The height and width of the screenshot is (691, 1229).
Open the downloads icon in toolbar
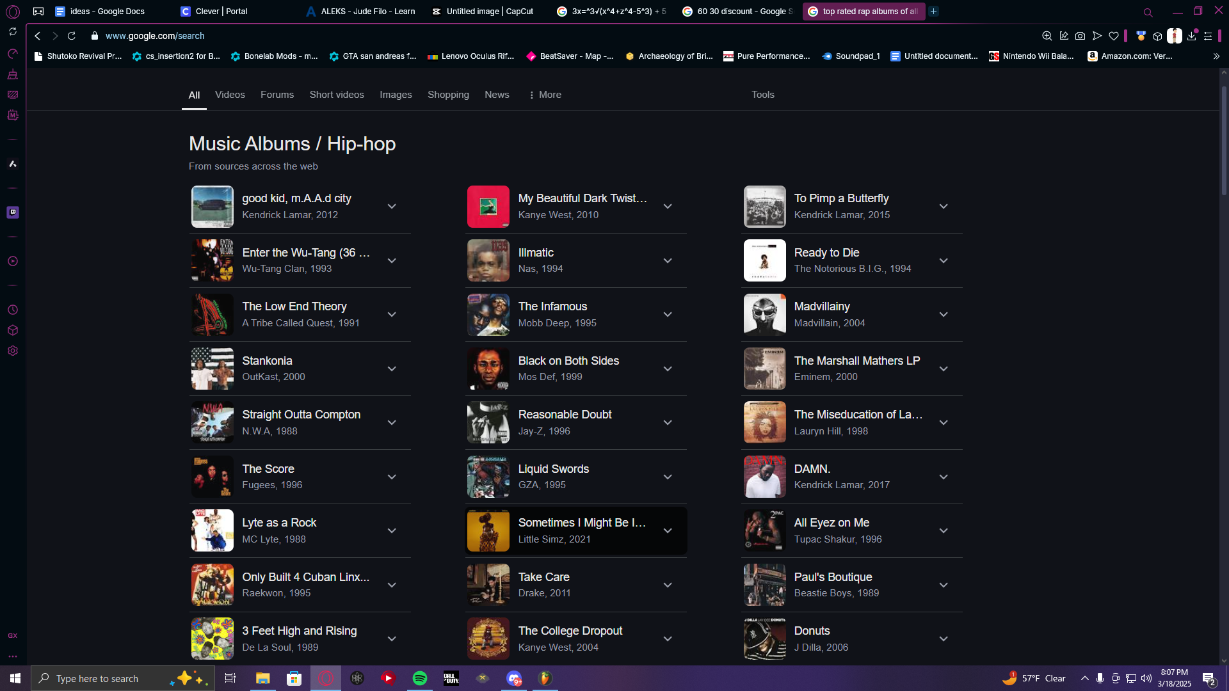coord(1191,36)
